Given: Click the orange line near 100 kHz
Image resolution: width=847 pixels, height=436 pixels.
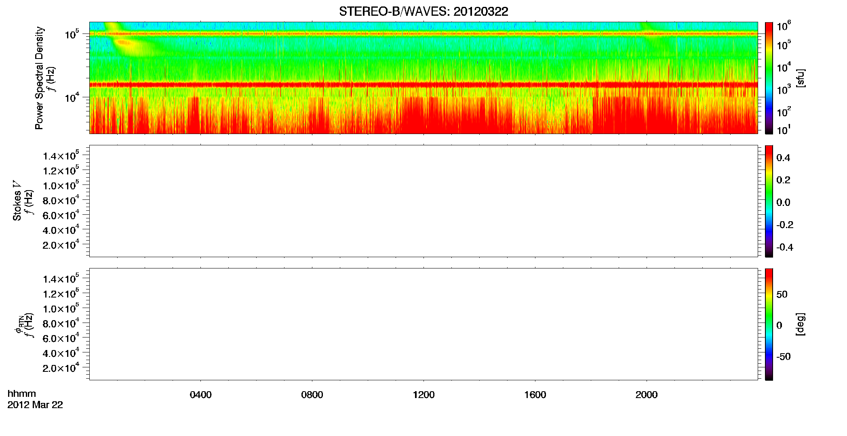Looking at the screenshot, I should [423, 34].
